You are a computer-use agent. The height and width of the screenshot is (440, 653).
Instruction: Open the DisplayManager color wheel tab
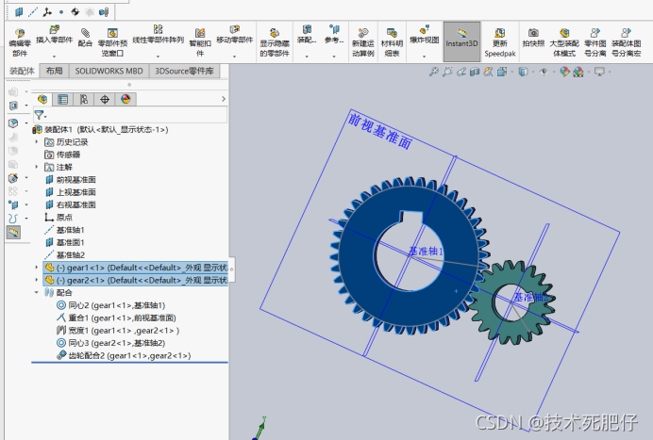tap(126, 99)
